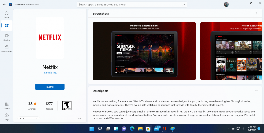Click the 3.3 star average rating
Image resolution: width=264 pixels, height=133 pixels.
click(x=32, y=106)
